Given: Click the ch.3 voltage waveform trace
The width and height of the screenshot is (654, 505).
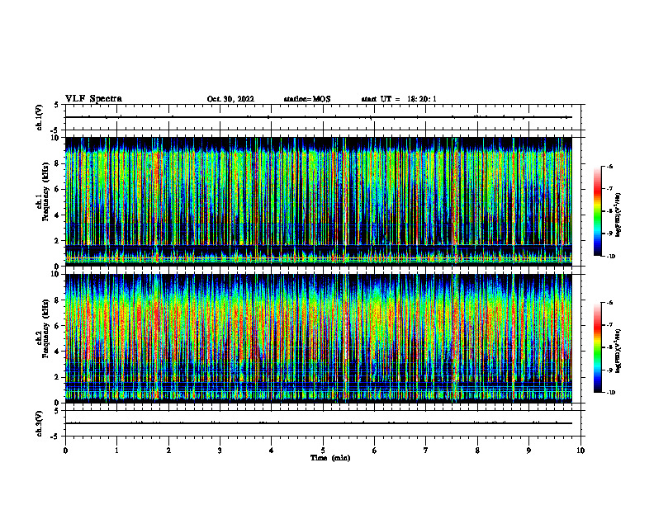Looking at the screenshot, I should [x=319, y=423].
